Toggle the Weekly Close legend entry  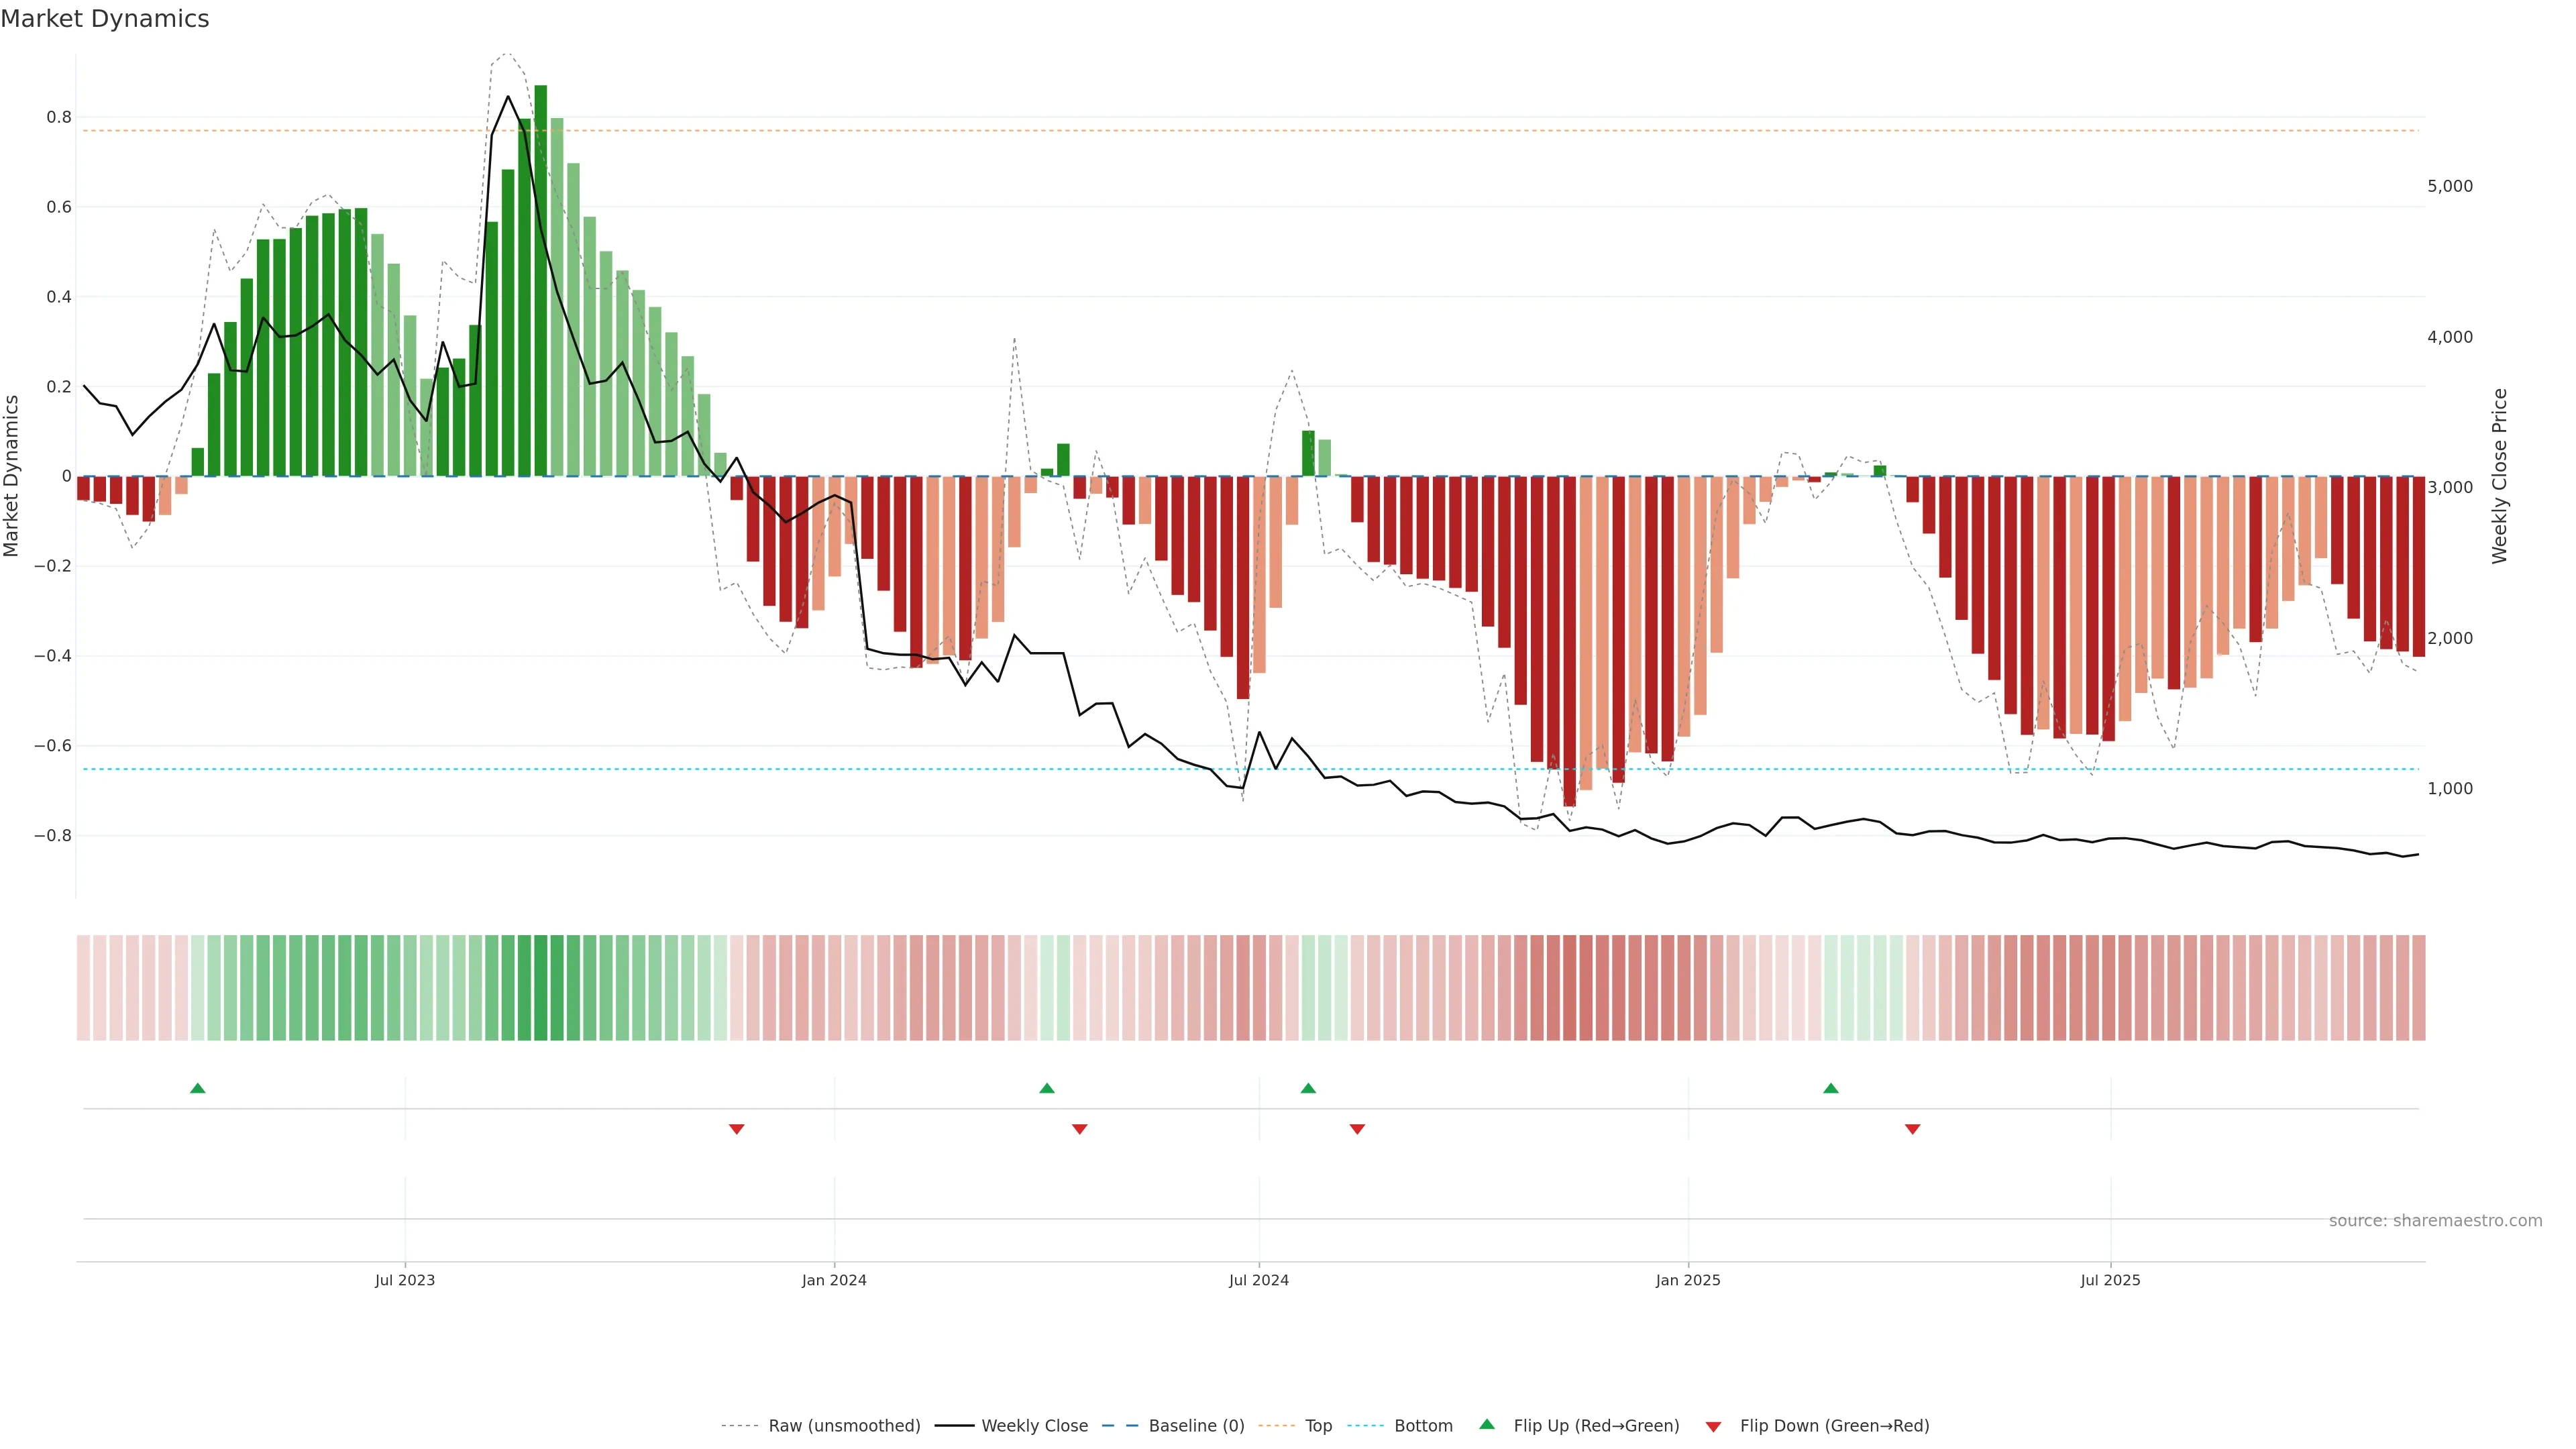1034,1426
